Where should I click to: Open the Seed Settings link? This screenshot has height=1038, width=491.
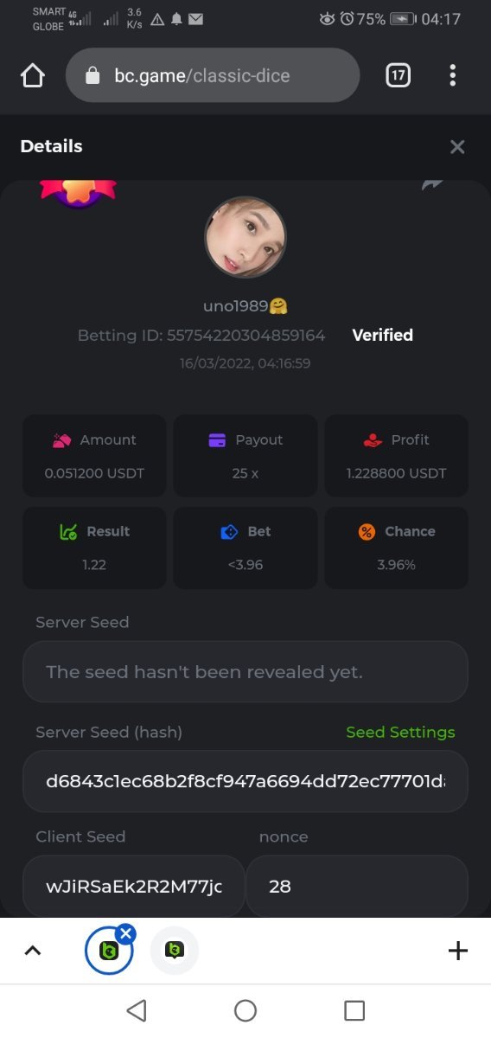pyautogui.click(x=400, y=732)
